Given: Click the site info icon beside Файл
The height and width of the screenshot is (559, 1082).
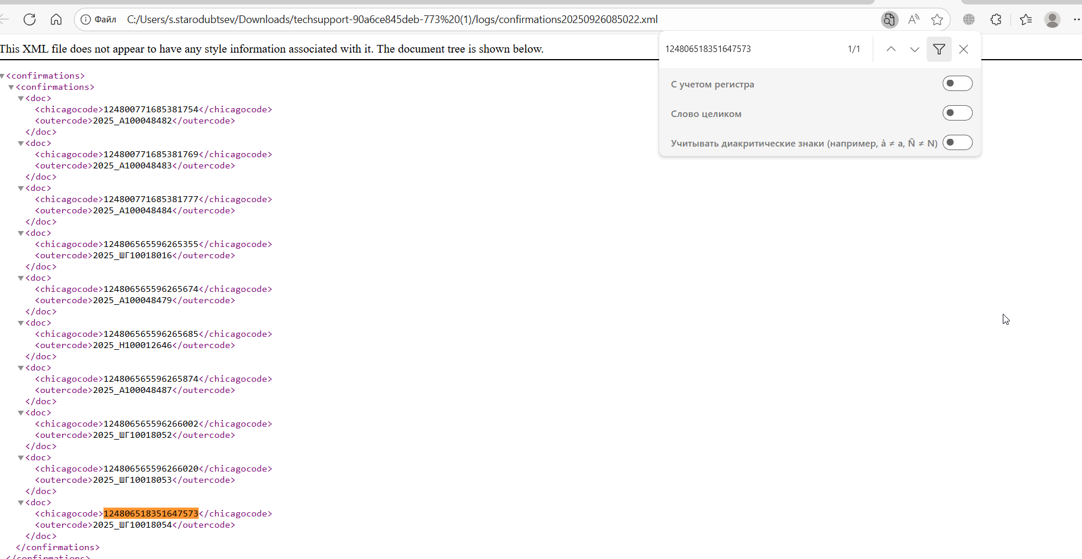Looking at the screenshot, I should [86, 19].
